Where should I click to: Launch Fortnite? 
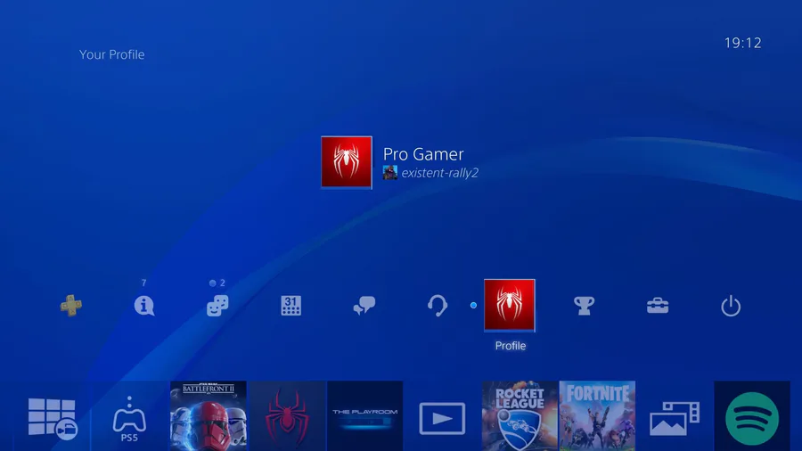pyautogui.click(x=597, y=416)
